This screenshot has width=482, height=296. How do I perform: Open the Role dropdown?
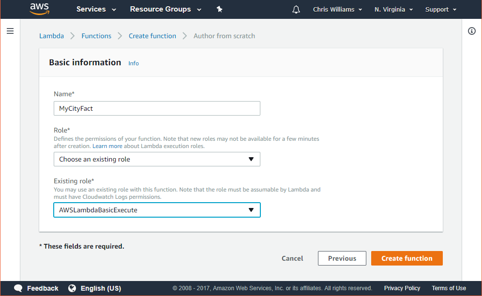tap(157, 159)
